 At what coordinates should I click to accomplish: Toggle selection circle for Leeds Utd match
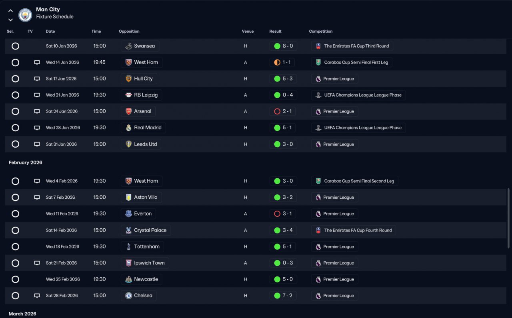[15, 144]
